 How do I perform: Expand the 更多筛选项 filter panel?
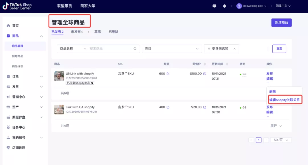(222, 49)
